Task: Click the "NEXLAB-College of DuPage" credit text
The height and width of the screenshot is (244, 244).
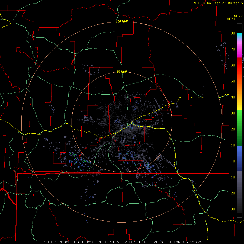Action: click(x=217, y=3)
